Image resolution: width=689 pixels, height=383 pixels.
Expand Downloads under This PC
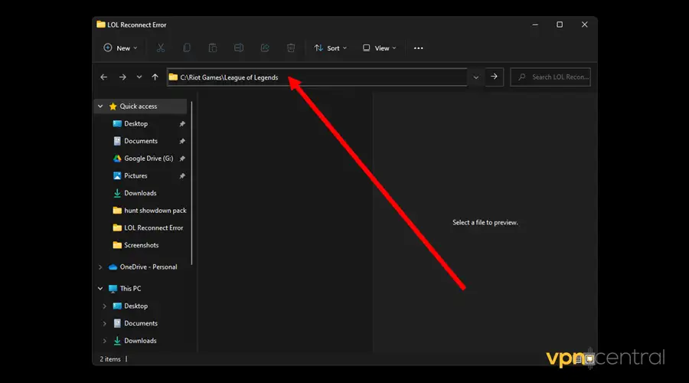coord(105,341)
